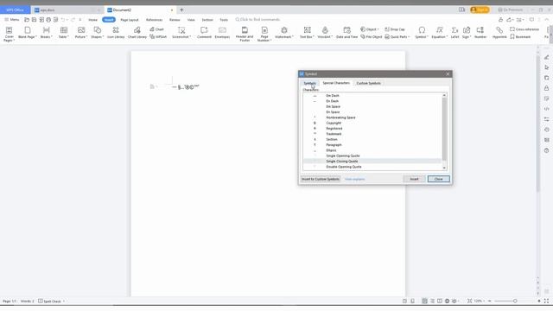The image size is (553, 311).
Task: Open the Page Layout tab
Action: click(130, 20)
